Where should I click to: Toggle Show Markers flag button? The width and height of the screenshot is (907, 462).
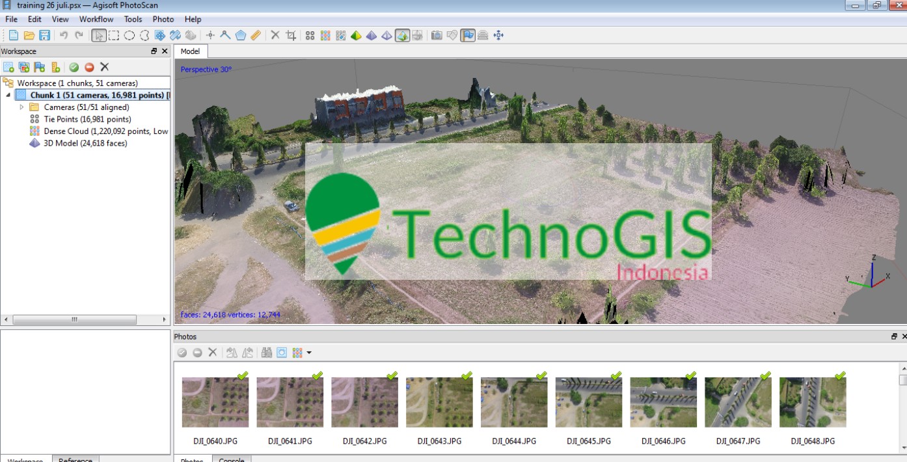click(468, 35)
